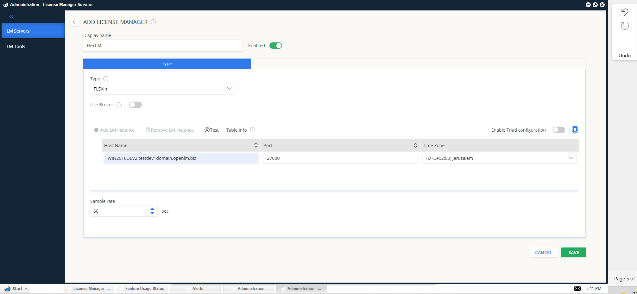Viewport: 637px width, 294px height.
Task: Click the Remove LM instance trash icon
Action: tap(148, 130)
